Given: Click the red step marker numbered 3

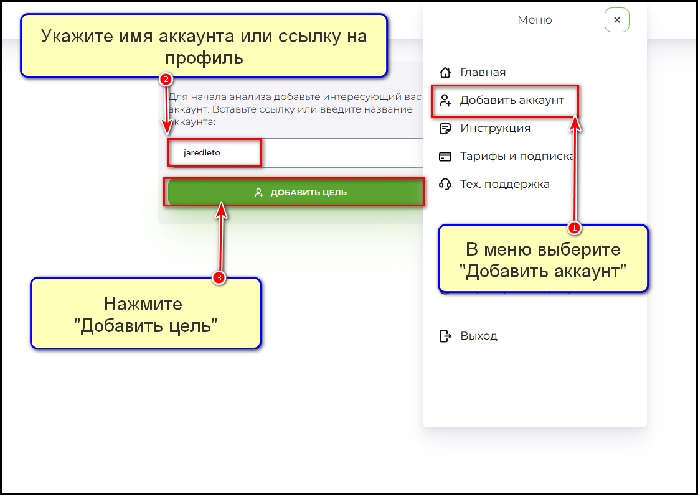Looking at the screenshot, I should coord(219,278).
